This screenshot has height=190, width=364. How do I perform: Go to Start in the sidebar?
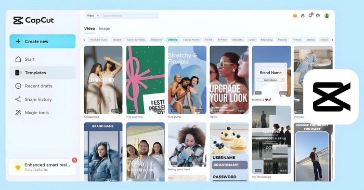(43, 59)
